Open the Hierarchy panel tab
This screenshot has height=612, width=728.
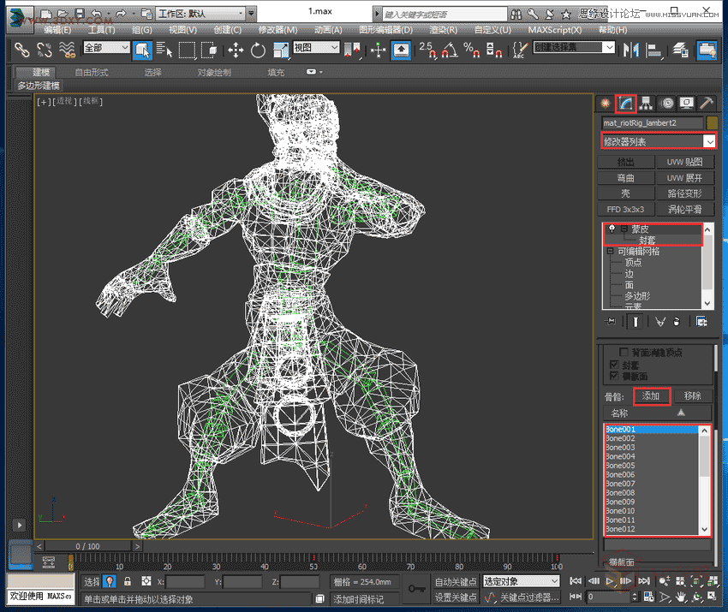pos(647,103)
